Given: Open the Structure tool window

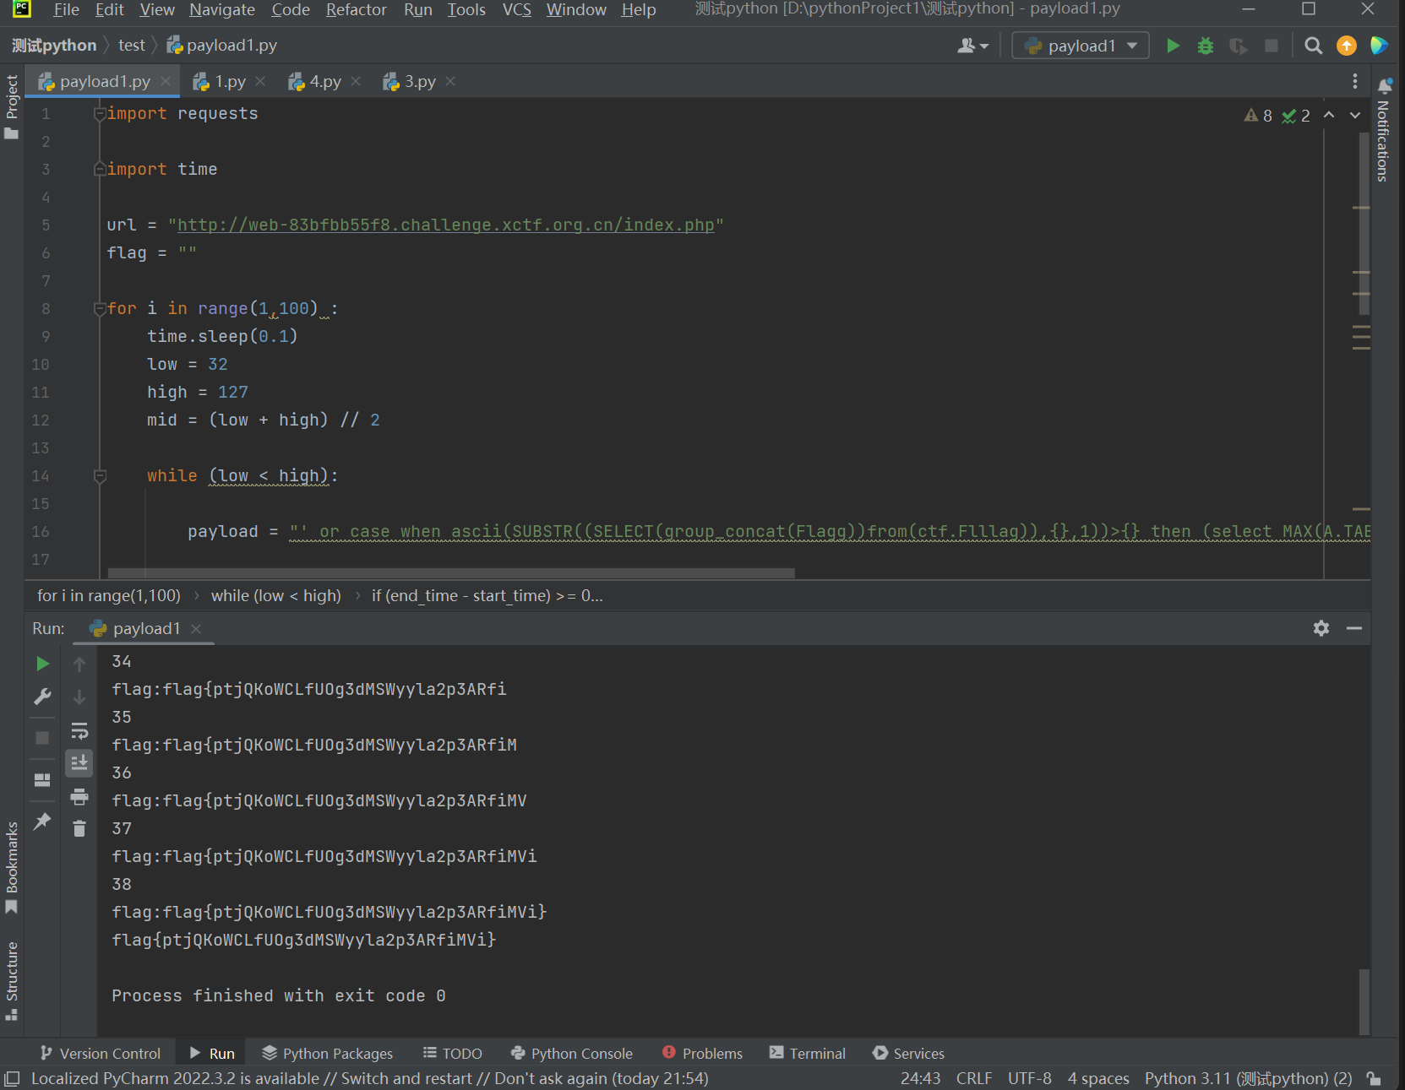Looking at the screenshot, I should 12,980.
